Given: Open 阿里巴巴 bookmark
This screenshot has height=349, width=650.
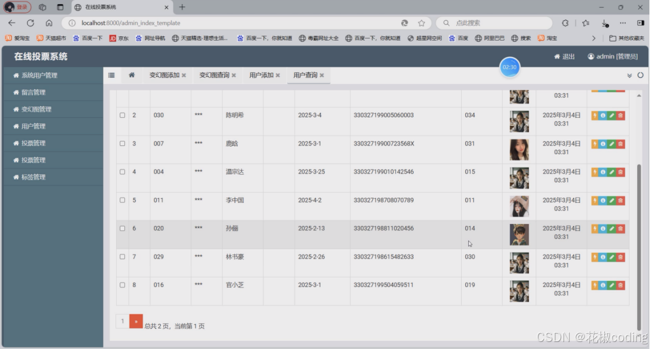Looking at the screenshot, I should coord(490,38).
